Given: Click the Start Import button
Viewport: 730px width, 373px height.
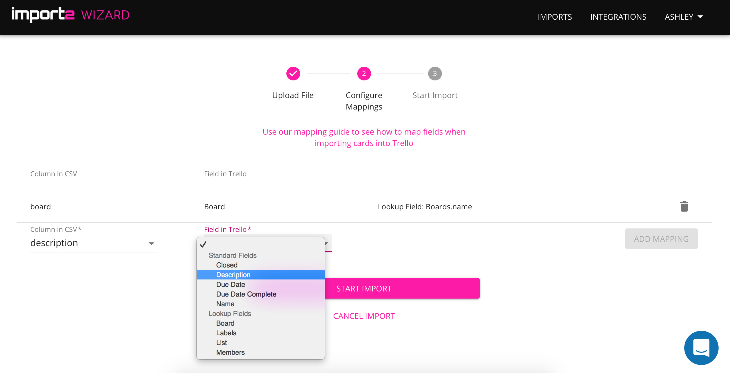Looking at the screenshot, I should (x=402, y=288).
